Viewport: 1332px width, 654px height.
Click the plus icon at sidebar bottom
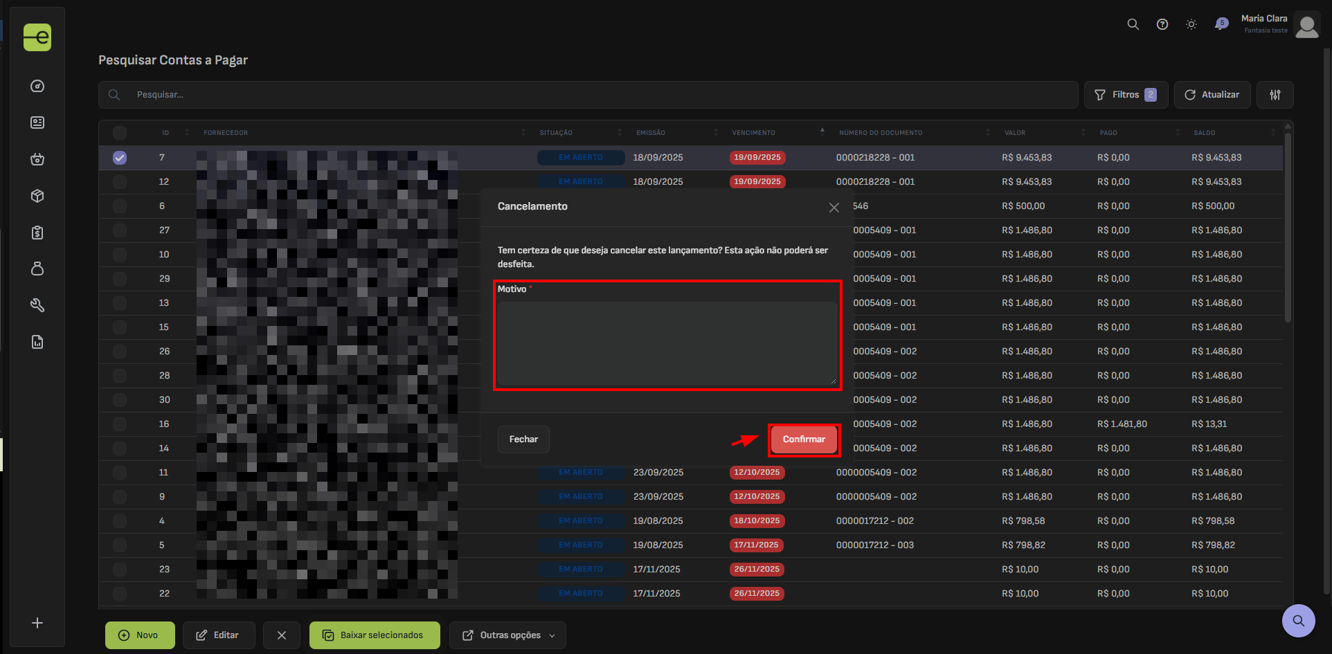click(x=37, y=623)
